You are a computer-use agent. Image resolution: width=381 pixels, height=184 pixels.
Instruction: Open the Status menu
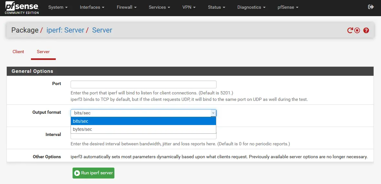217,7
